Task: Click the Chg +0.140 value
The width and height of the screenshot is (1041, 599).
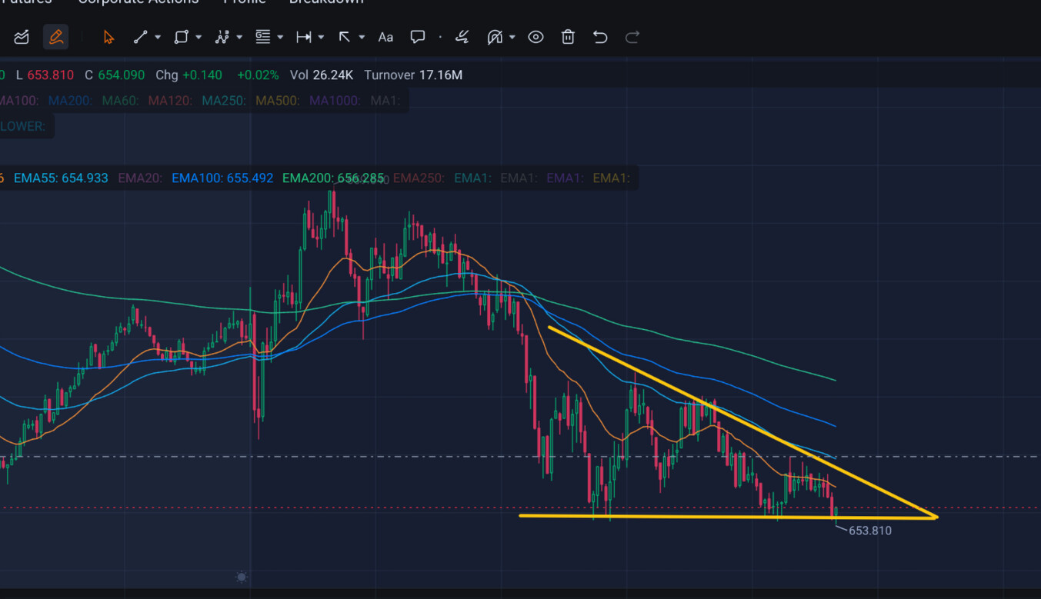Action: [189, 75]
